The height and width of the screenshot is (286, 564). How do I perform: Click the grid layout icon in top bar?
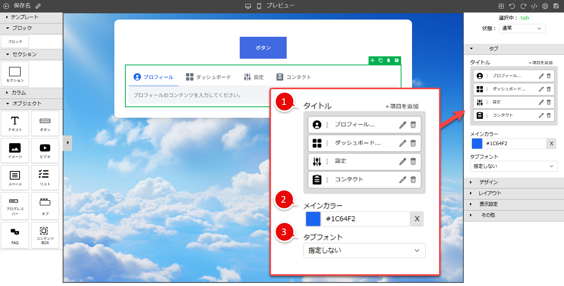click(x=501, y=6)
